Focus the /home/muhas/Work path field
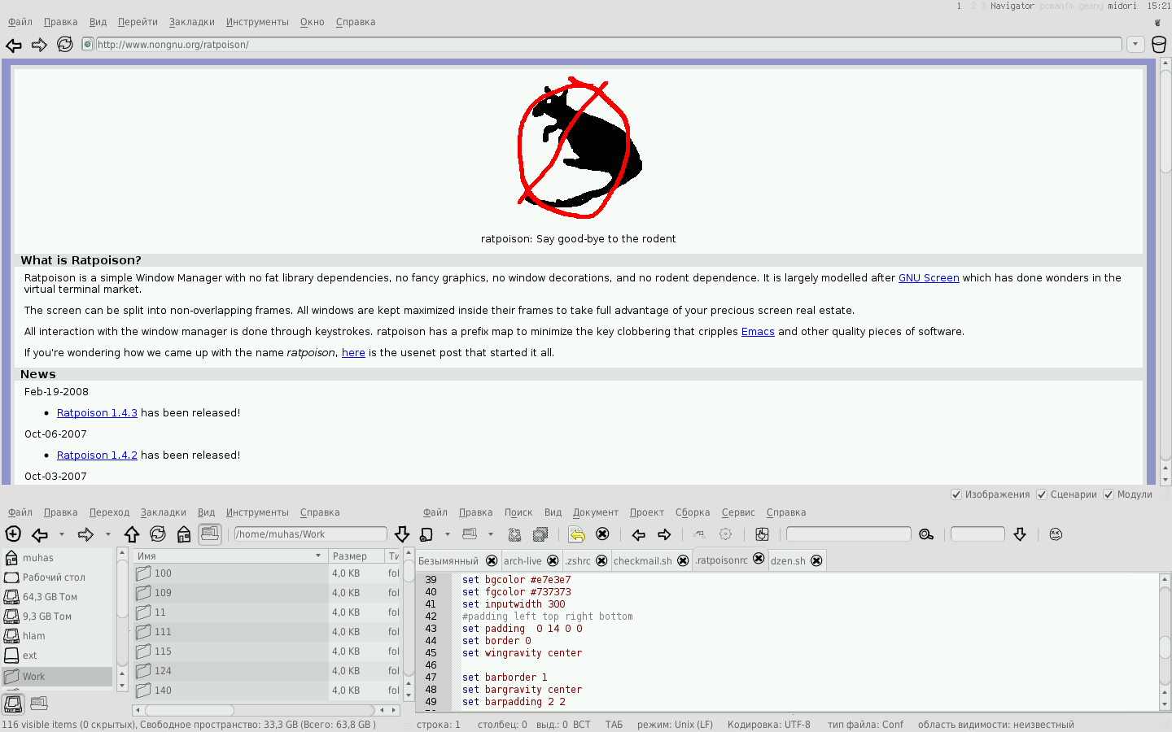 tap(310, 534)
